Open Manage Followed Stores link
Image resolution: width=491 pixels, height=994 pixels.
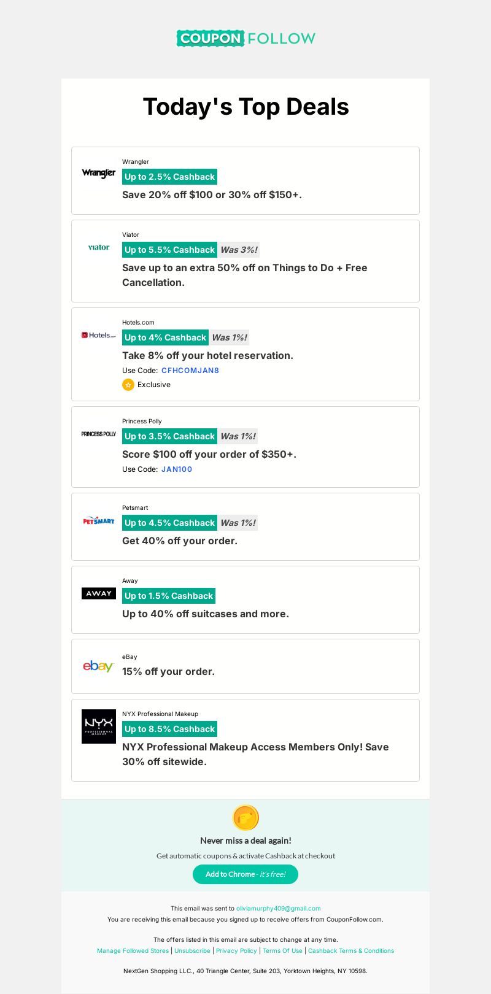[x=133, y=951]
